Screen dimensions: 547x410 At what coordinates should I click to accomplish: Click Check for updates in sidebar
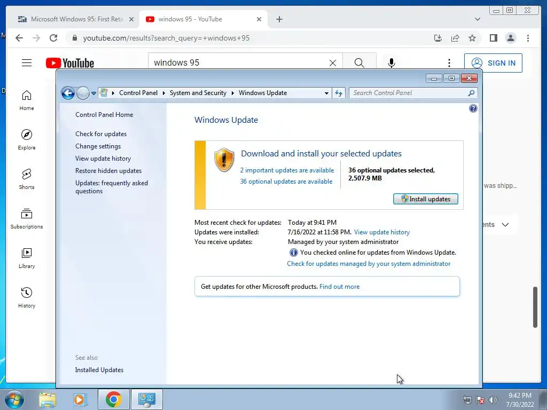[101, 134]
